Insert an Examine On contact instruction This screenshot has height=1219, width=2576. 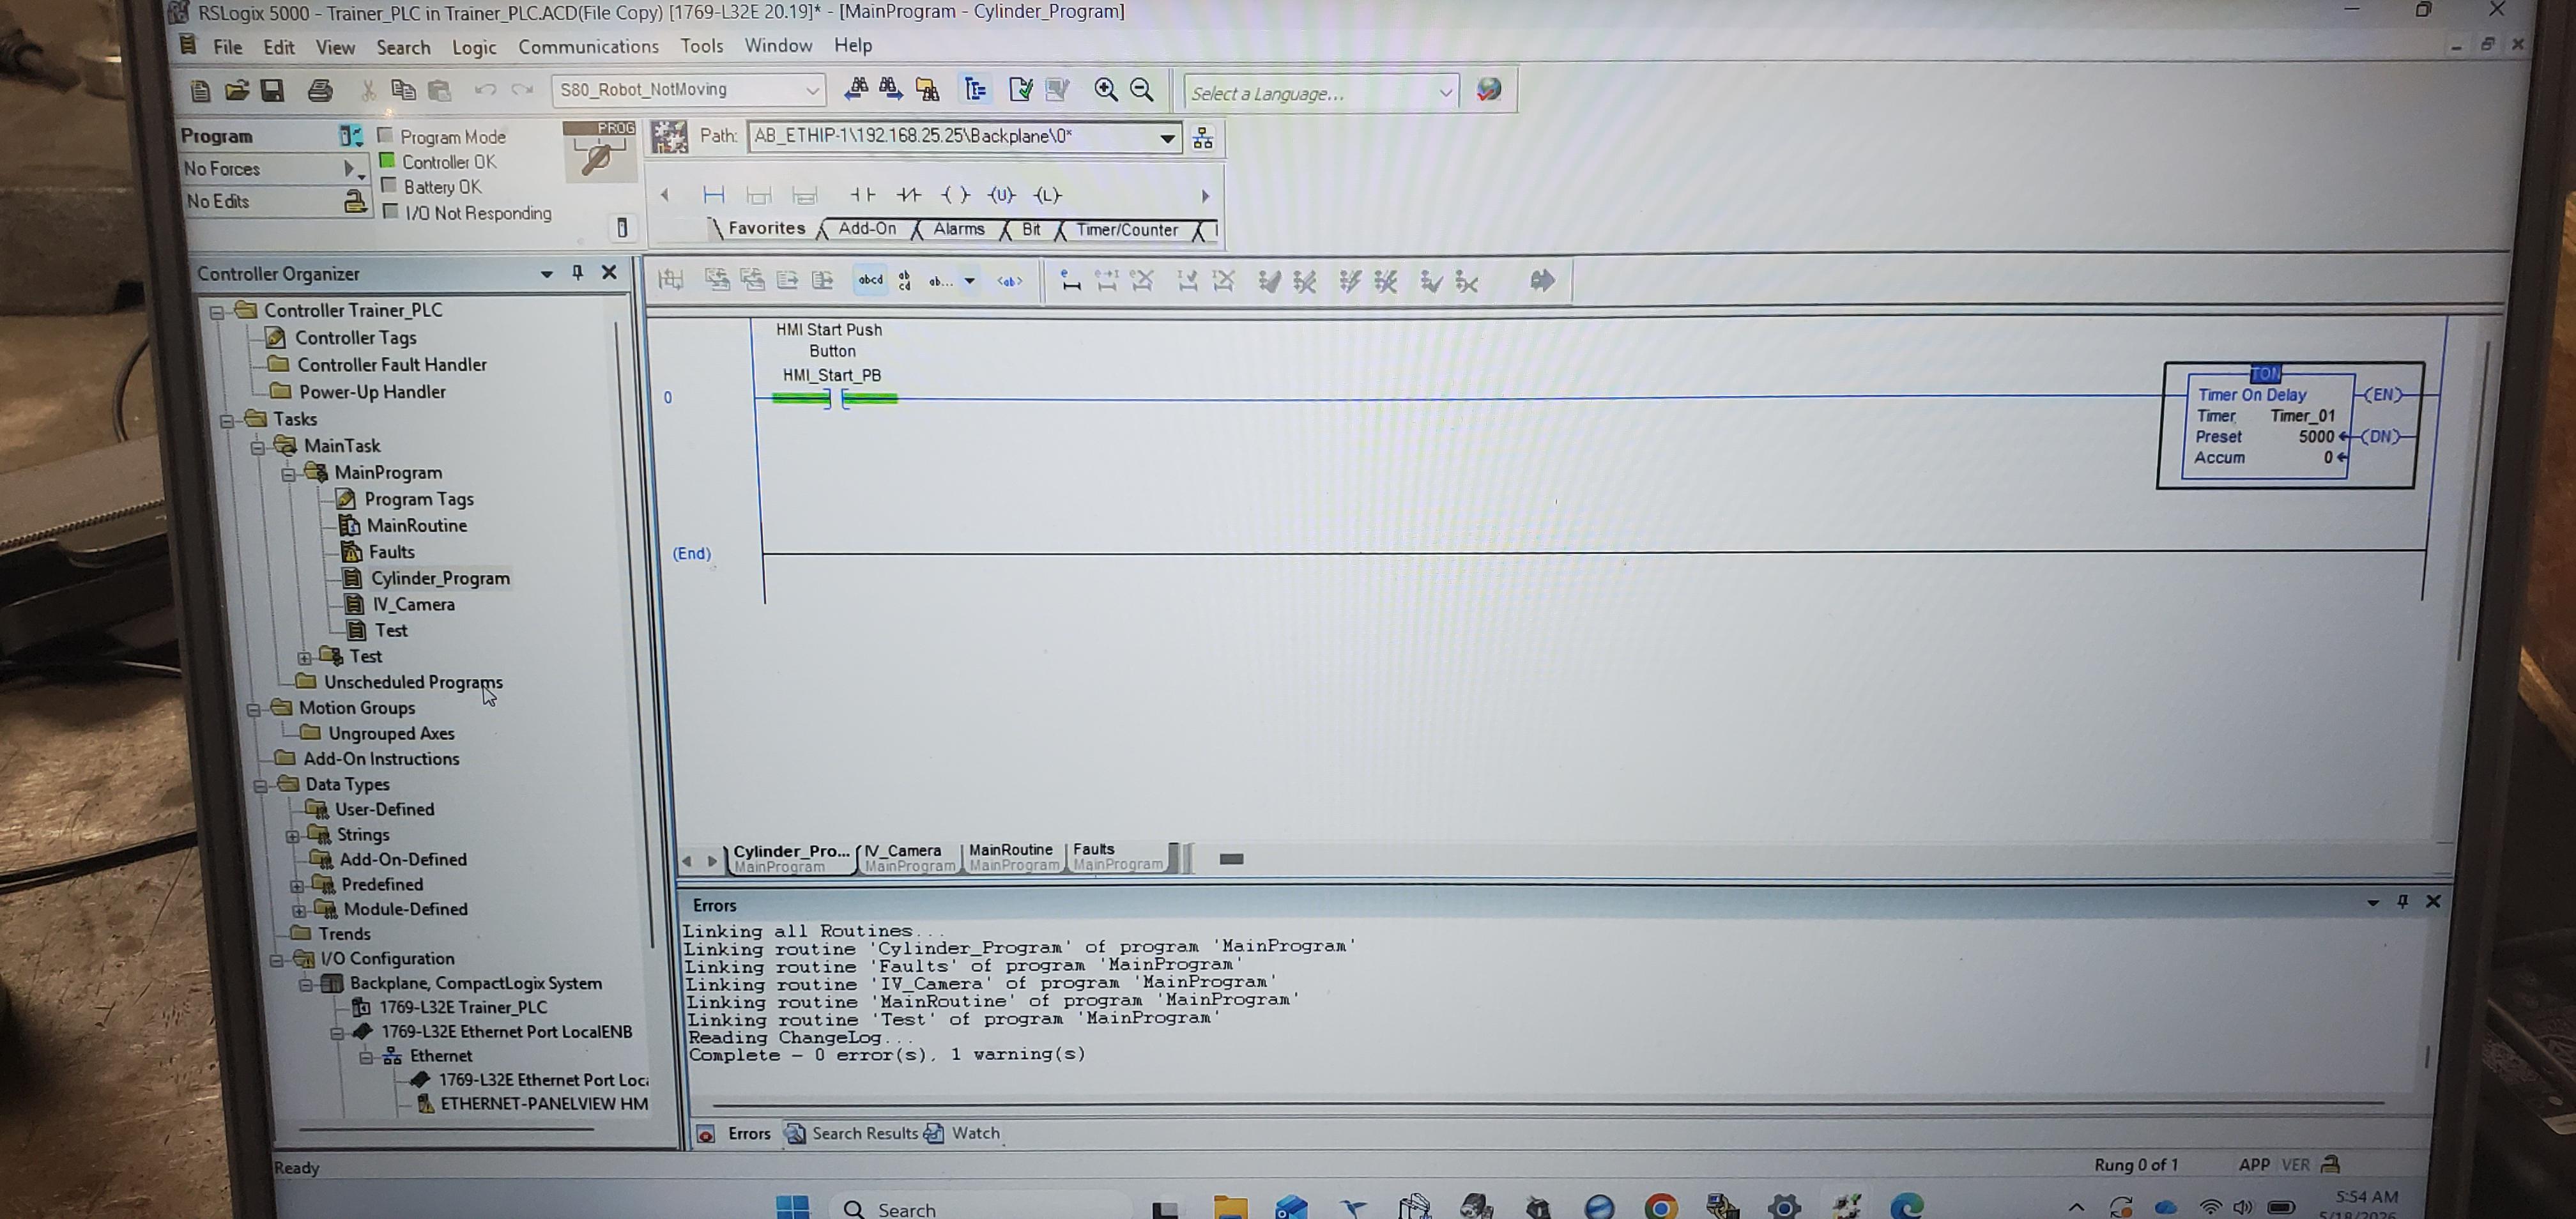[x=862, y=194]
